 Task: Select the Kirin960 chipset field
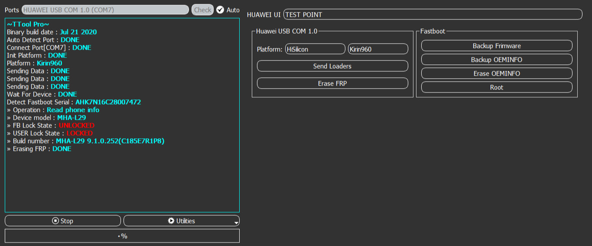coord(378,49)
